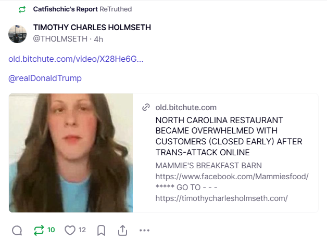This screenshot has height=241, width=327.
Task: View the like count of 12
Action: pos(82,230)
